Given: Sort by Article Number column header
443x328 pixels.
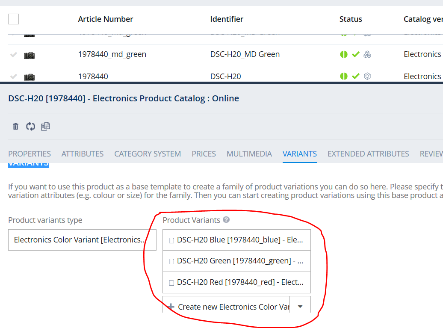Looking at the screenshot, I should pos(105,19).
